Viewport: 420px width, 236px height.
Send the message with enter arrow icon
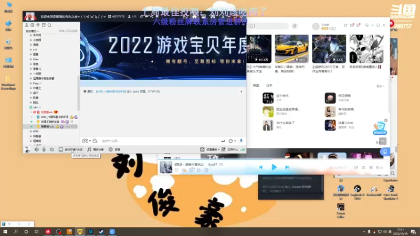(223, 141)
